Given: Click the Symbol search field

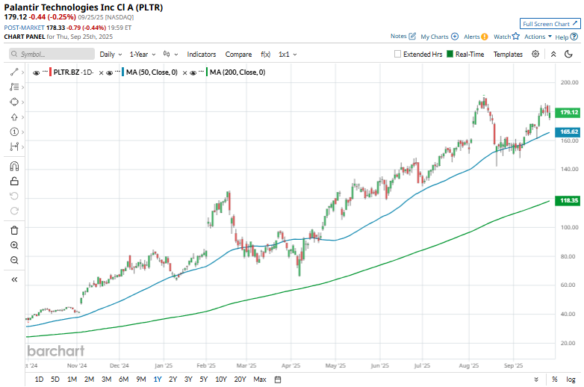Looking at the screenshot, I should click(52, 55).
